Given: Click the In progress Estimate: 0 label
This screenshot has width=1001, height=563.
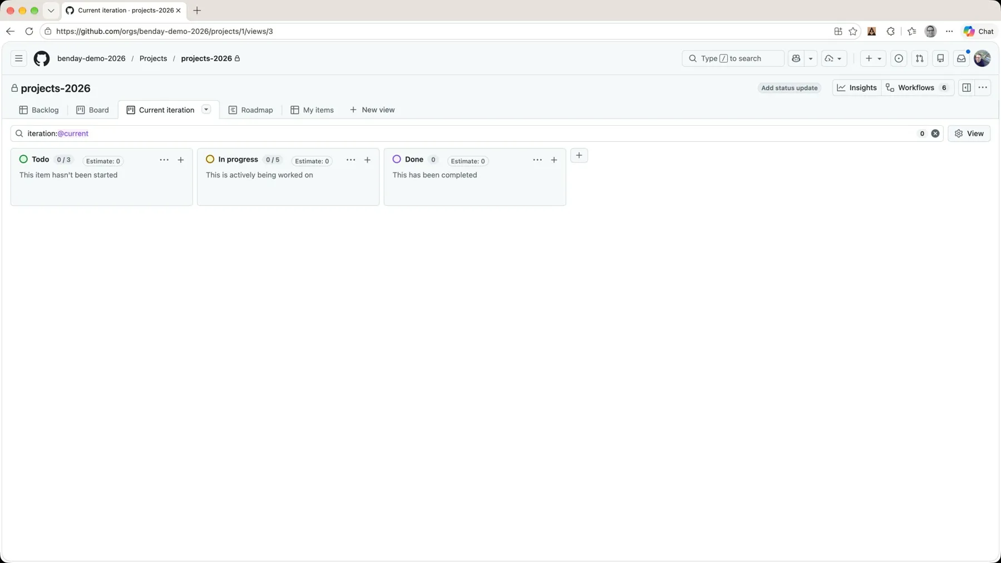Looking at the screenshot, I should point(312,161).
